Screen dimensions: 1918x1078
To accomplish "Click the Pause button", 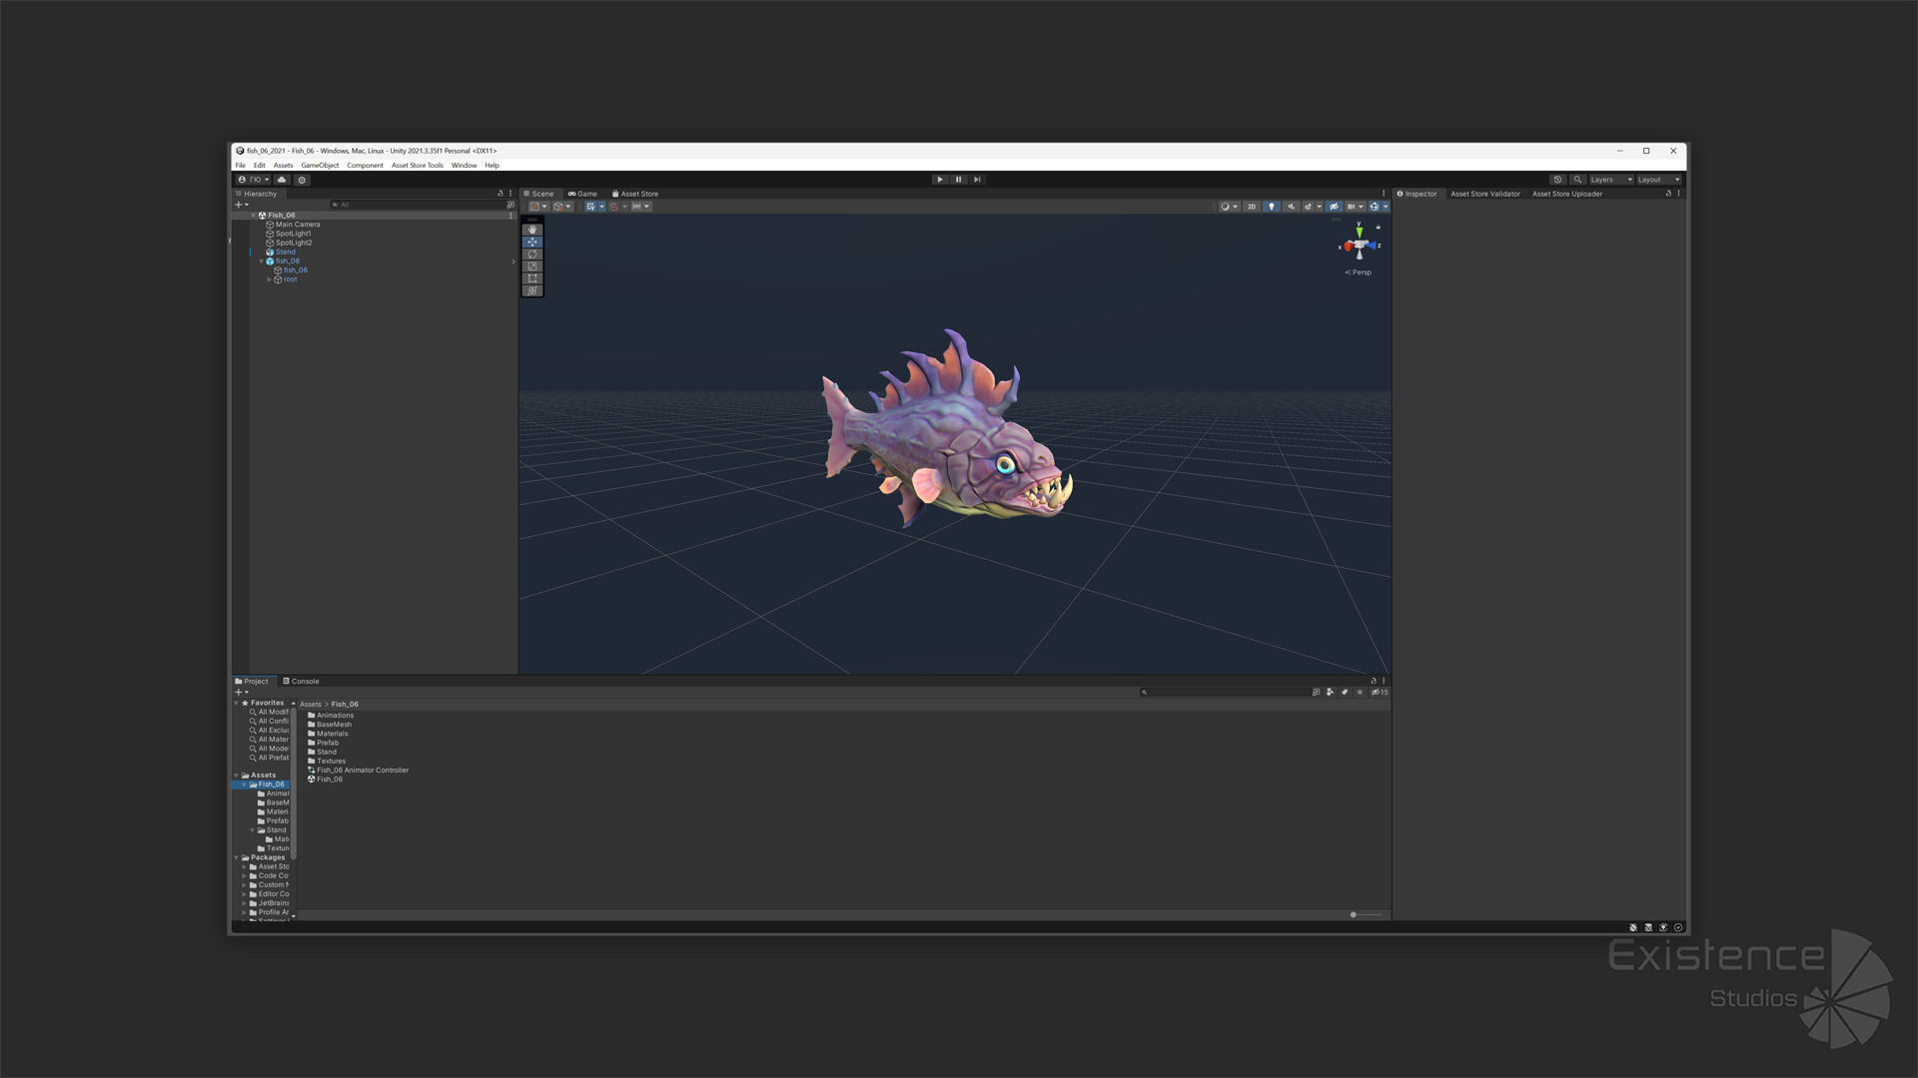I will pyautogui.click(x=958, y=180).
